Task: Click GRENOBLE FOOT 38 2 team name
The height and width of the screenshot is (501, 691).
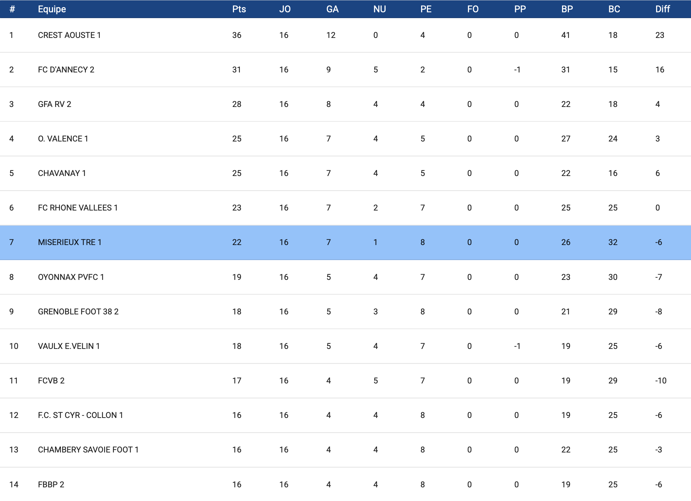Action: pos(78,312)
